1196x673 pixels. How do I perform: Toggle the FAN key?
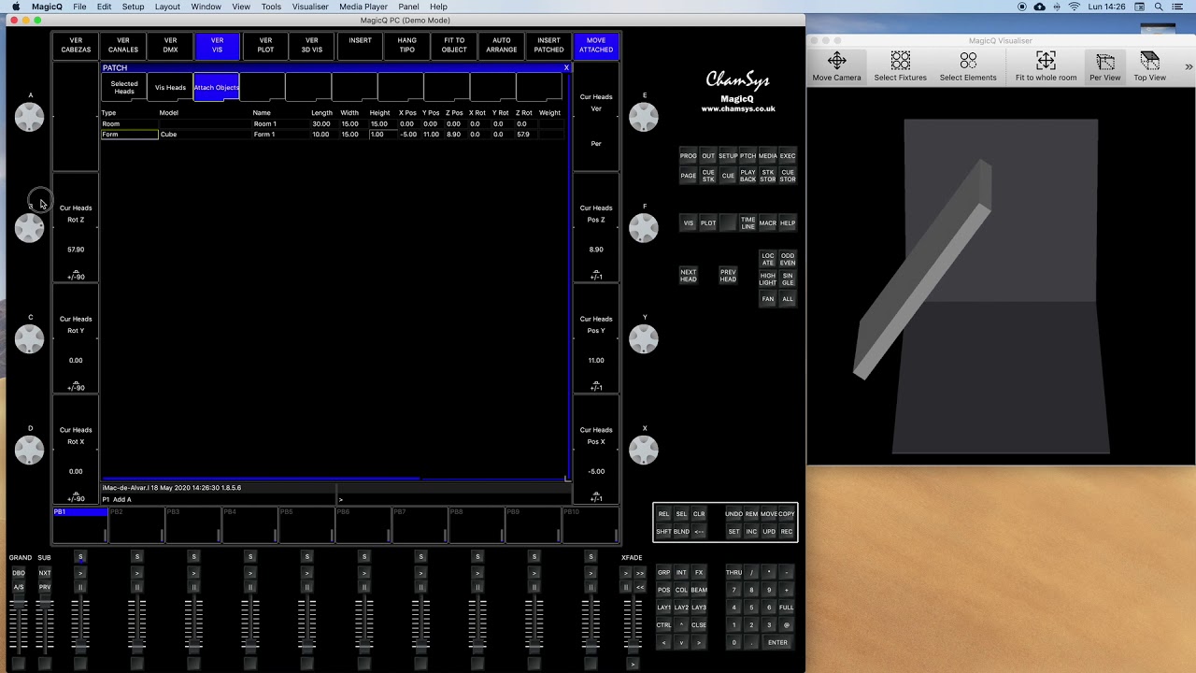point(768,299)
